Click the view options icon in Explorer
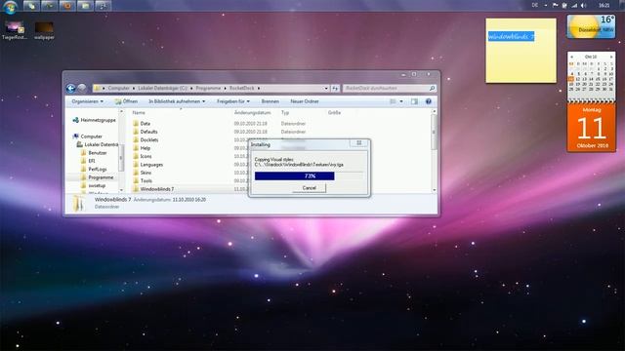Screen dimensions: 625x351 click(393, 101)
